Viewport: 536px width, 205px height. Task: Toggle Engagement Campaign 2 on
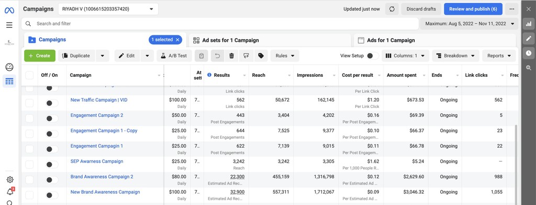pyautogui.click(x=52, y=118)
